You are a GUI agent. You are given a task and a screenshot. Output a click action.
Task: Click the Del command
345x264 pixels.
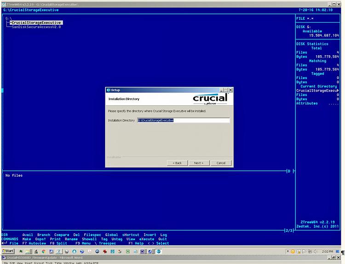76,235
